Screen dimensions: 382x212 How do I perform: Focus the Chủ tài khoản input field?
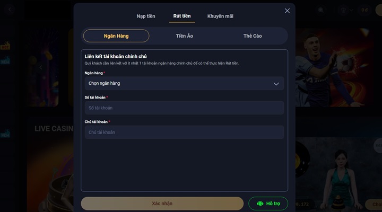click(184, 132)
